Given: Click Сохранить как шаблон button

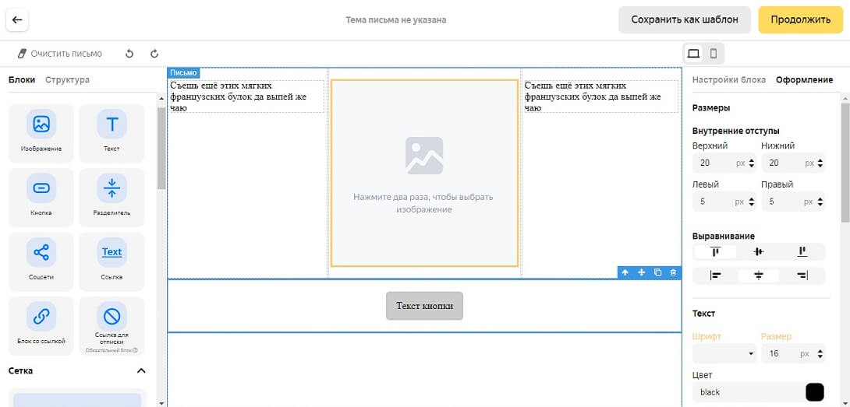Looking at the screenshot, I should click(684, 20).
